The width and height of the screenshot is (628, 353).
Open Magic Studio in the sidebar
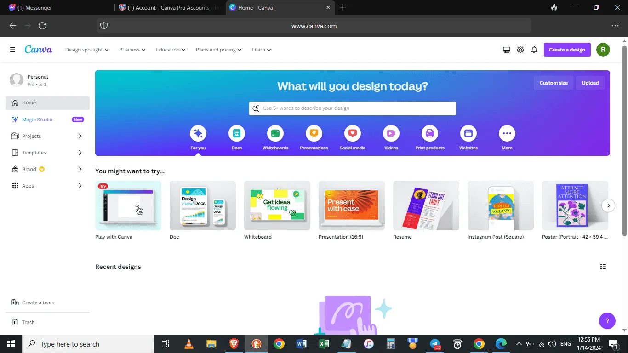point(47,120)
